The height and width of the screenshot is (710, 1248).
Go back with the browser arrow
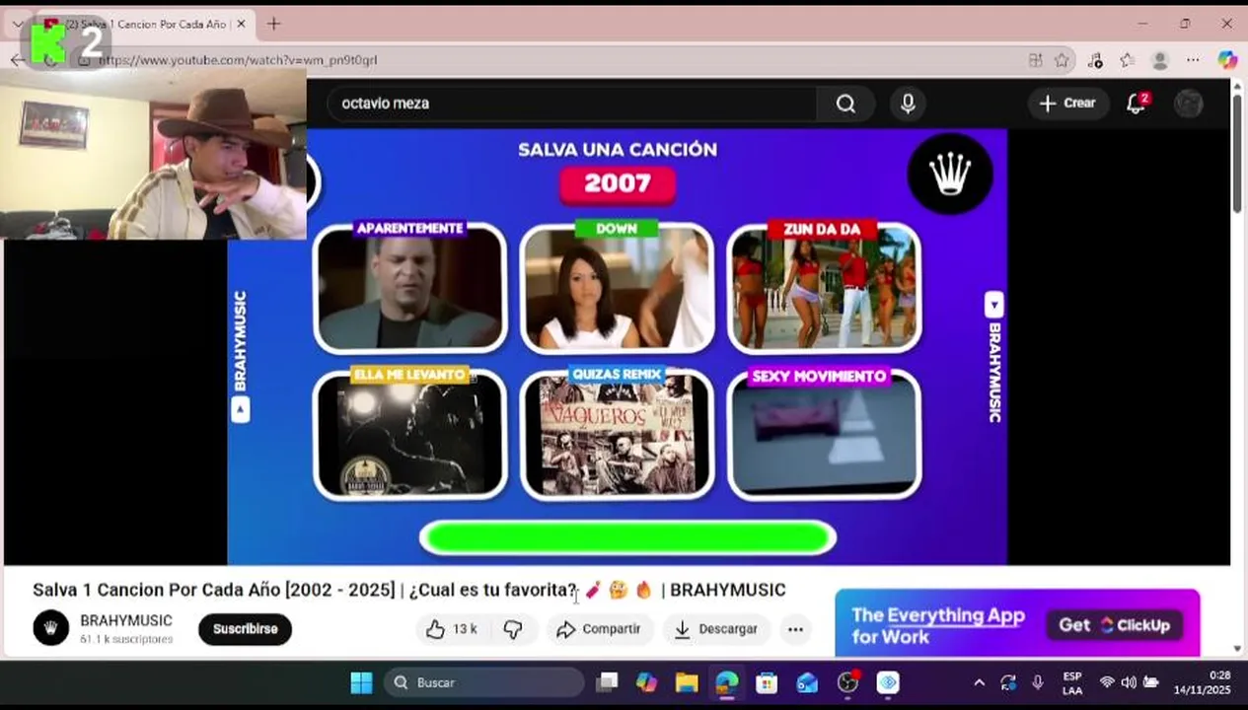17,60
